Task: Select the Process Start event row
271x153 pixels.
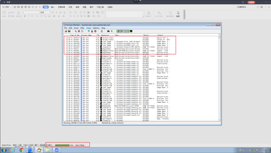Action: 118,38
